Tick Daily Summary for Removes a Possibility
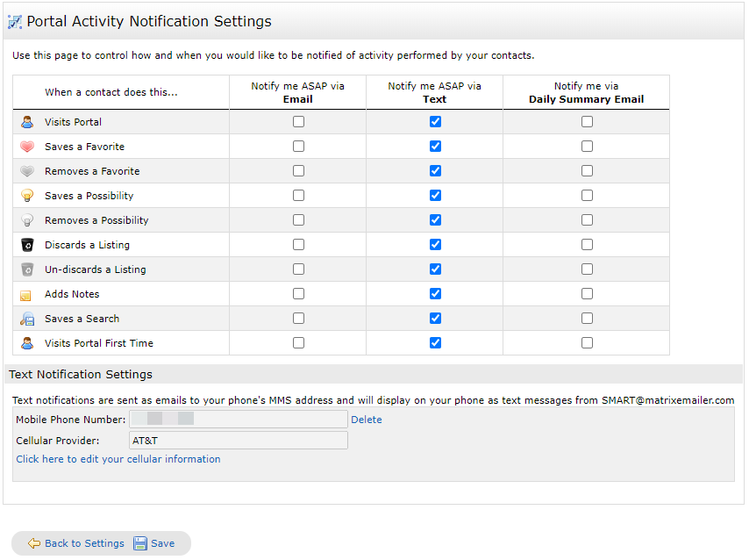 587,220
